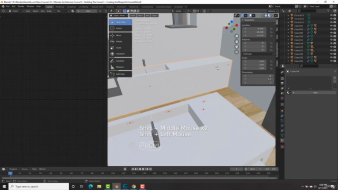Open the Edit menu
This screenshot has width=338, height=190.
pyautogui.click(x=14, y=6)
